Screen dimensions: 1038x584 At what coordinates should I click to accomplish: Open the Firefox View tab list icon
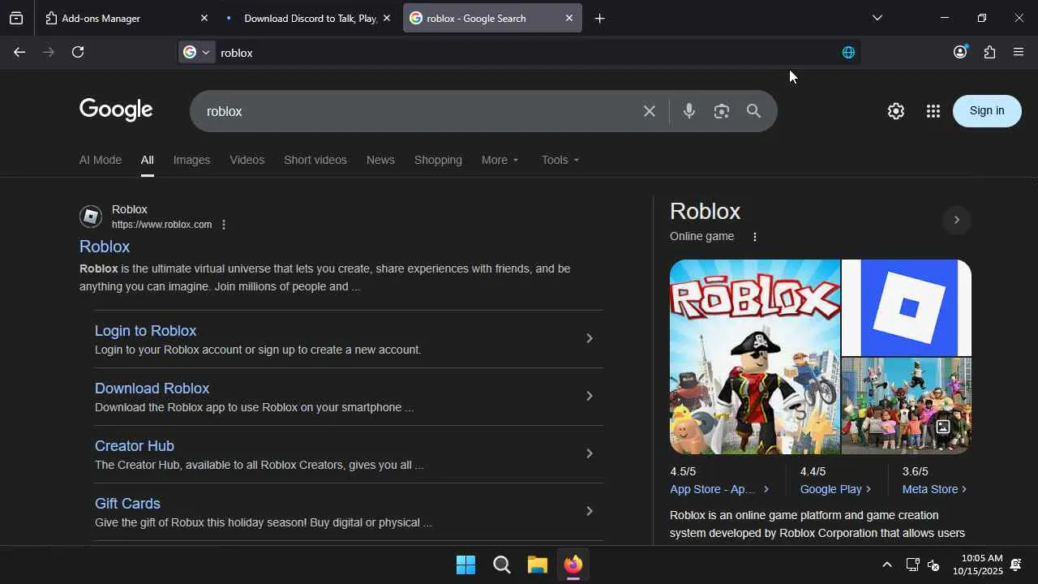pos(16,18)
